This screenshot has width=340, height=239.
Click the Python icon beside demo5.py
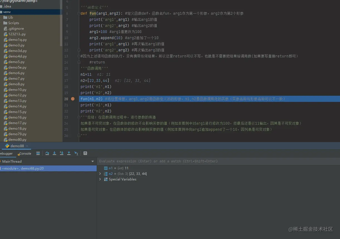coord(5,62)
